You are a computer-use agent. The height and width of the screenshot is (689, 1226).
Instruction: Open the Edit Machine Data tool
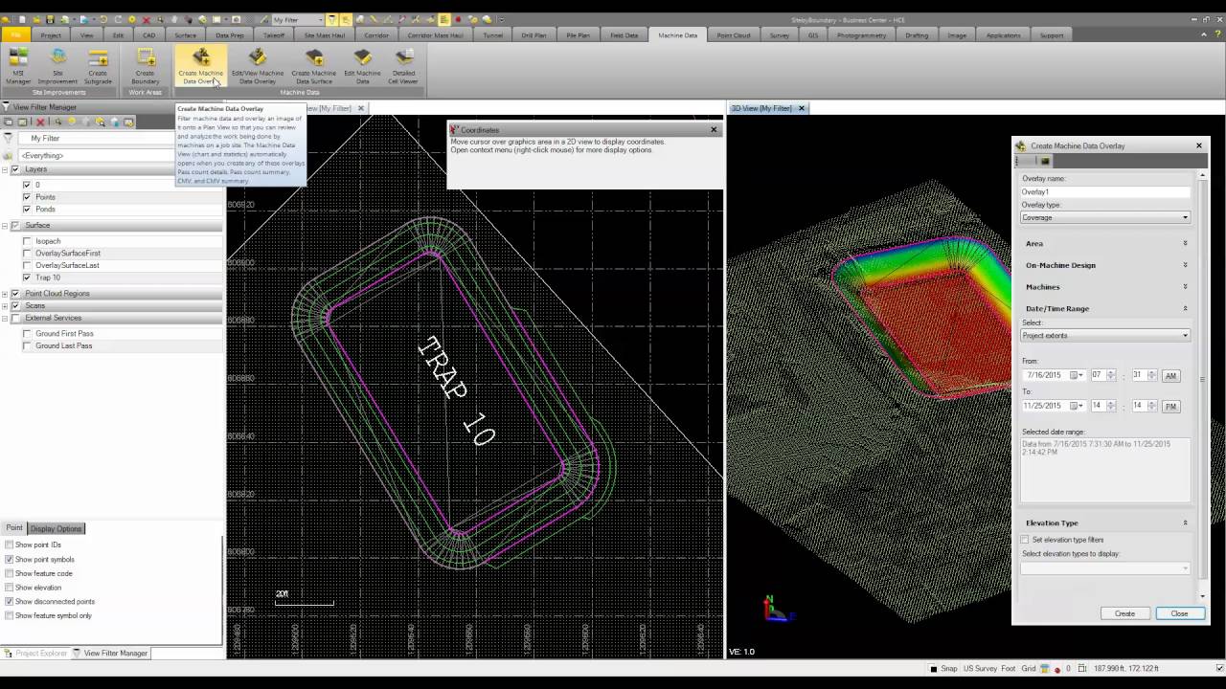[x=362, y=66]
